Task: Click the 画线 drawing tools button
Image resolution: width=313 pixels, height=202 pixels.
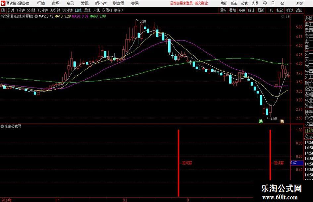Action: 261,10
